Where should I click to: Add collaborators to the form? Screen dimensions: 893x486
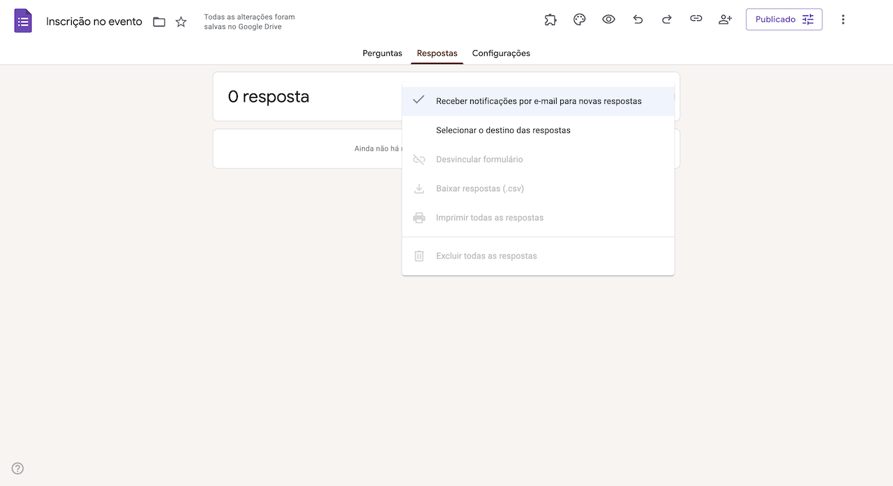coord(725,19)
